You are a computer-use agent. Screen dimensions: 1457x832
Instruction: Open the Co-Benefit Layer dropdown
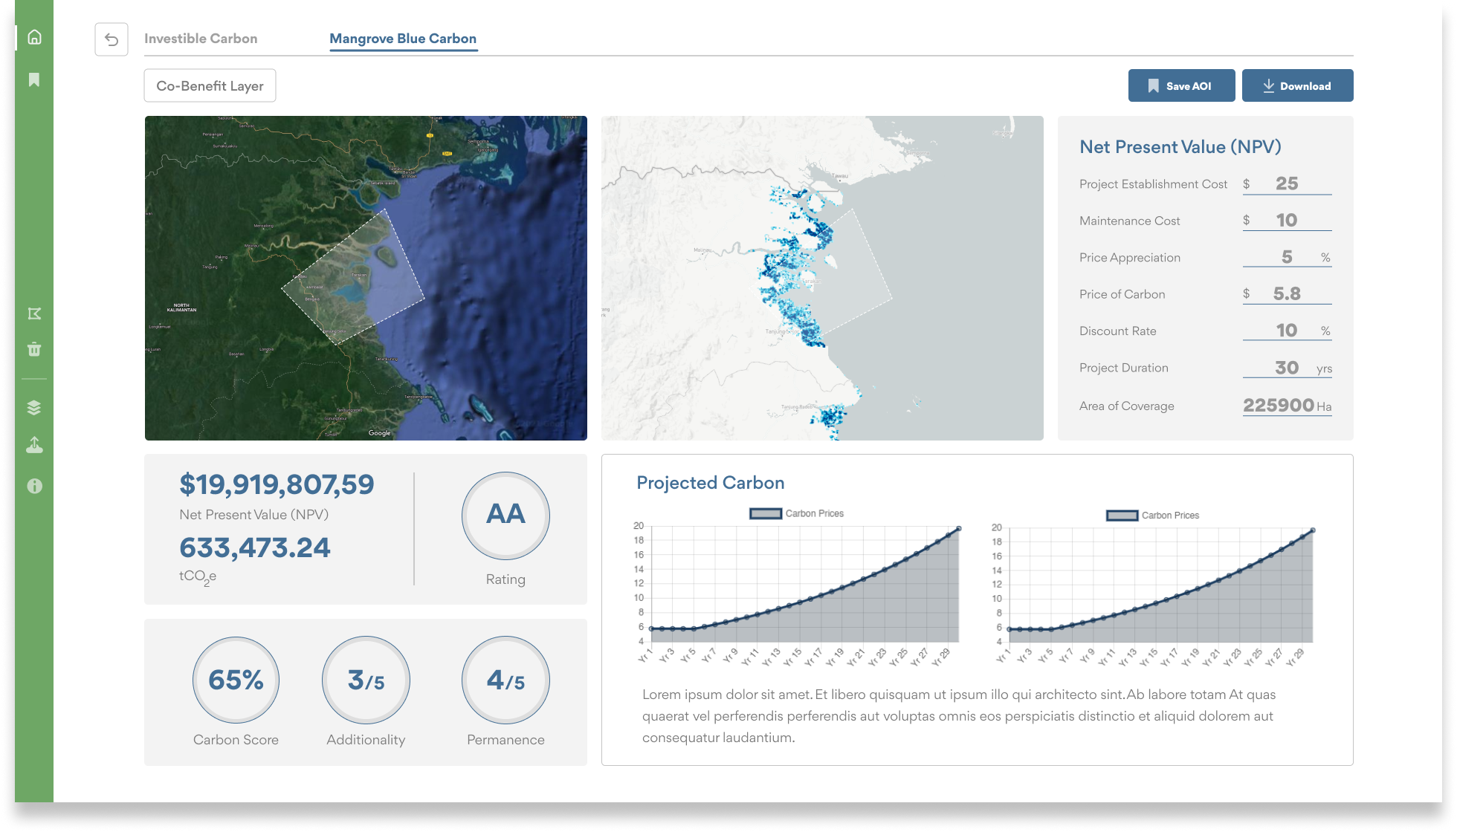click(210, 85)
